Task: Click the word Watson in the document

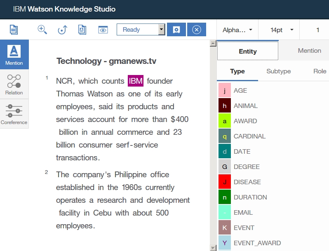Action: [100, 94]
